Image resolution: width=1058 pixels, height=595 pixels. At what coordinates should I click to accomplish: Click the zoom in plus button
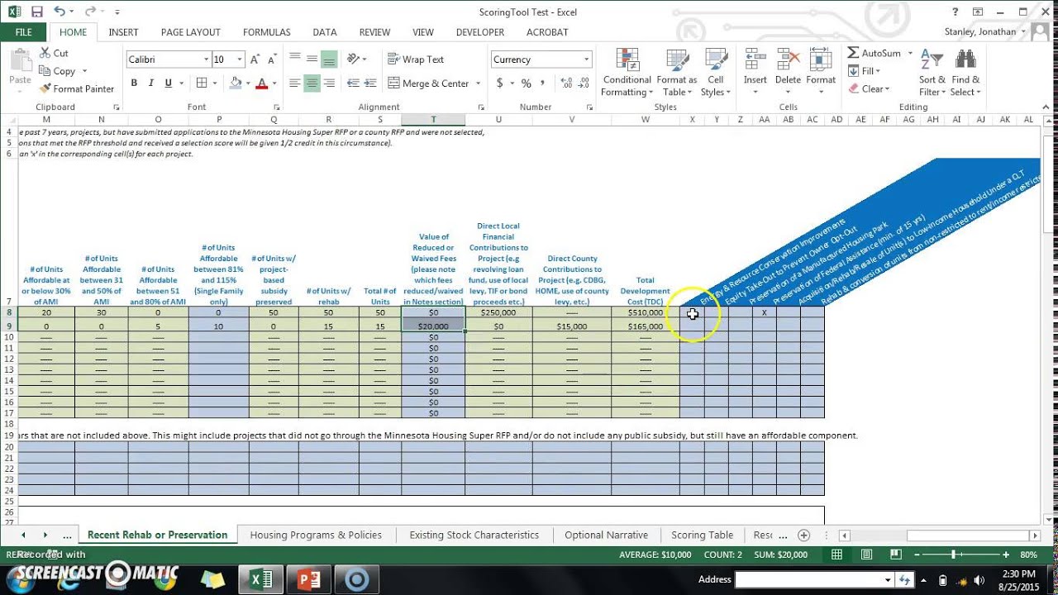tap(1006, 555)
